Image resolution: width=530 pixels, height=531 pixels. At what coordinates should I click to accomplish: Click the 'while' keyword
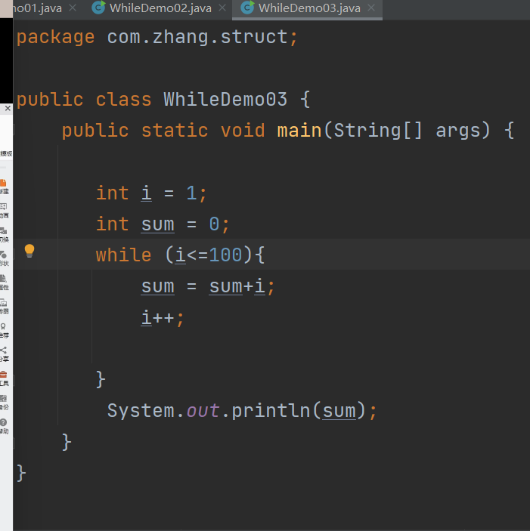(x=123, y=255)
